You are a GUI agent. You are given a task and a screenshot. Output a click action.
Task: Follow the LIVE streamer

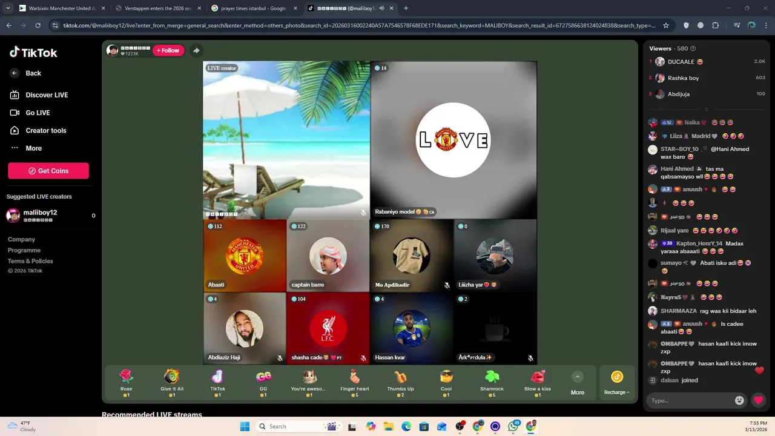click(x=168, y=51)
